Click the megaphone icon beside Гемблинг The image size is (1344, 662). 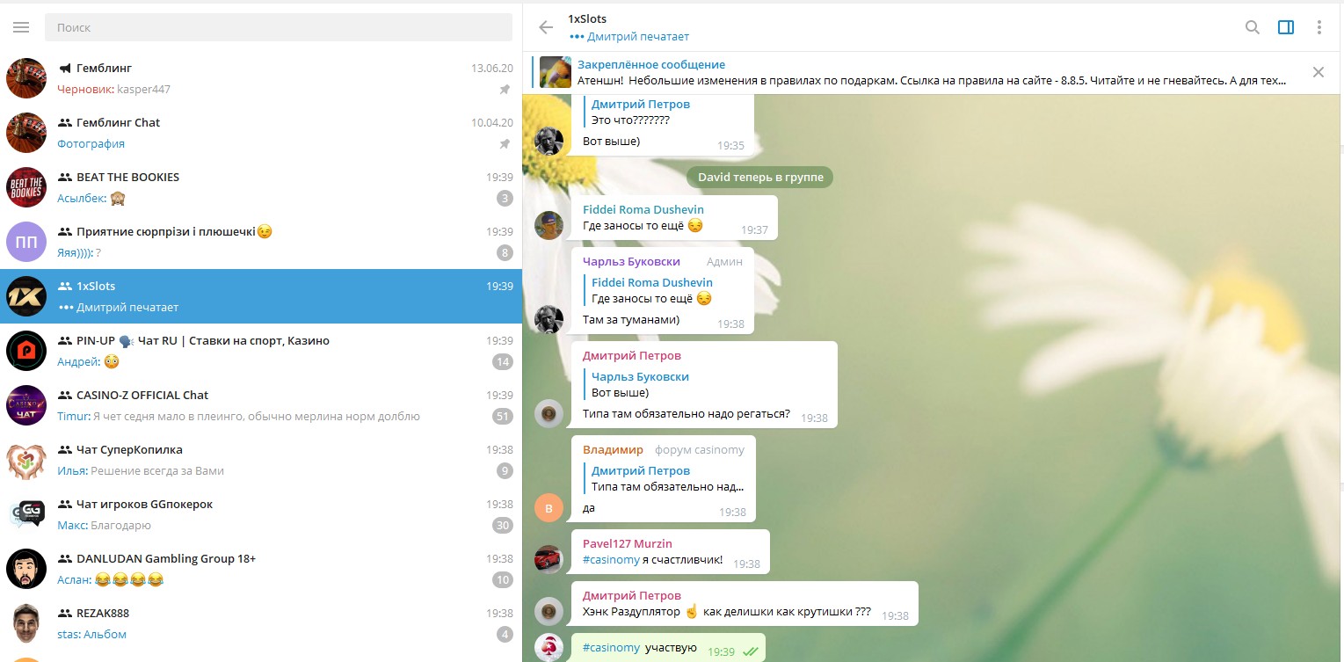pos(64,69)
